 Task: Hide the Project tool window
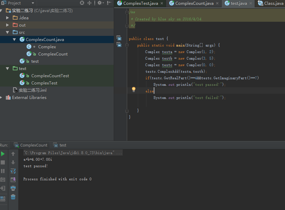109,3
